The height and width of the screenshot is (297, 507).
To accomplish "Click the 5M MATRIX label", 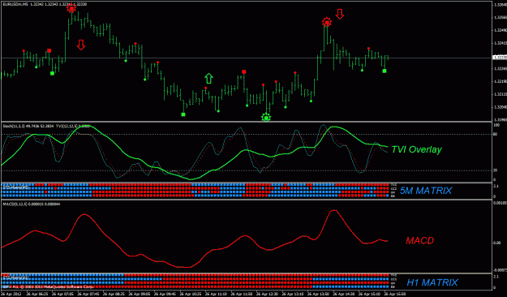I will (x=426, y=191).
